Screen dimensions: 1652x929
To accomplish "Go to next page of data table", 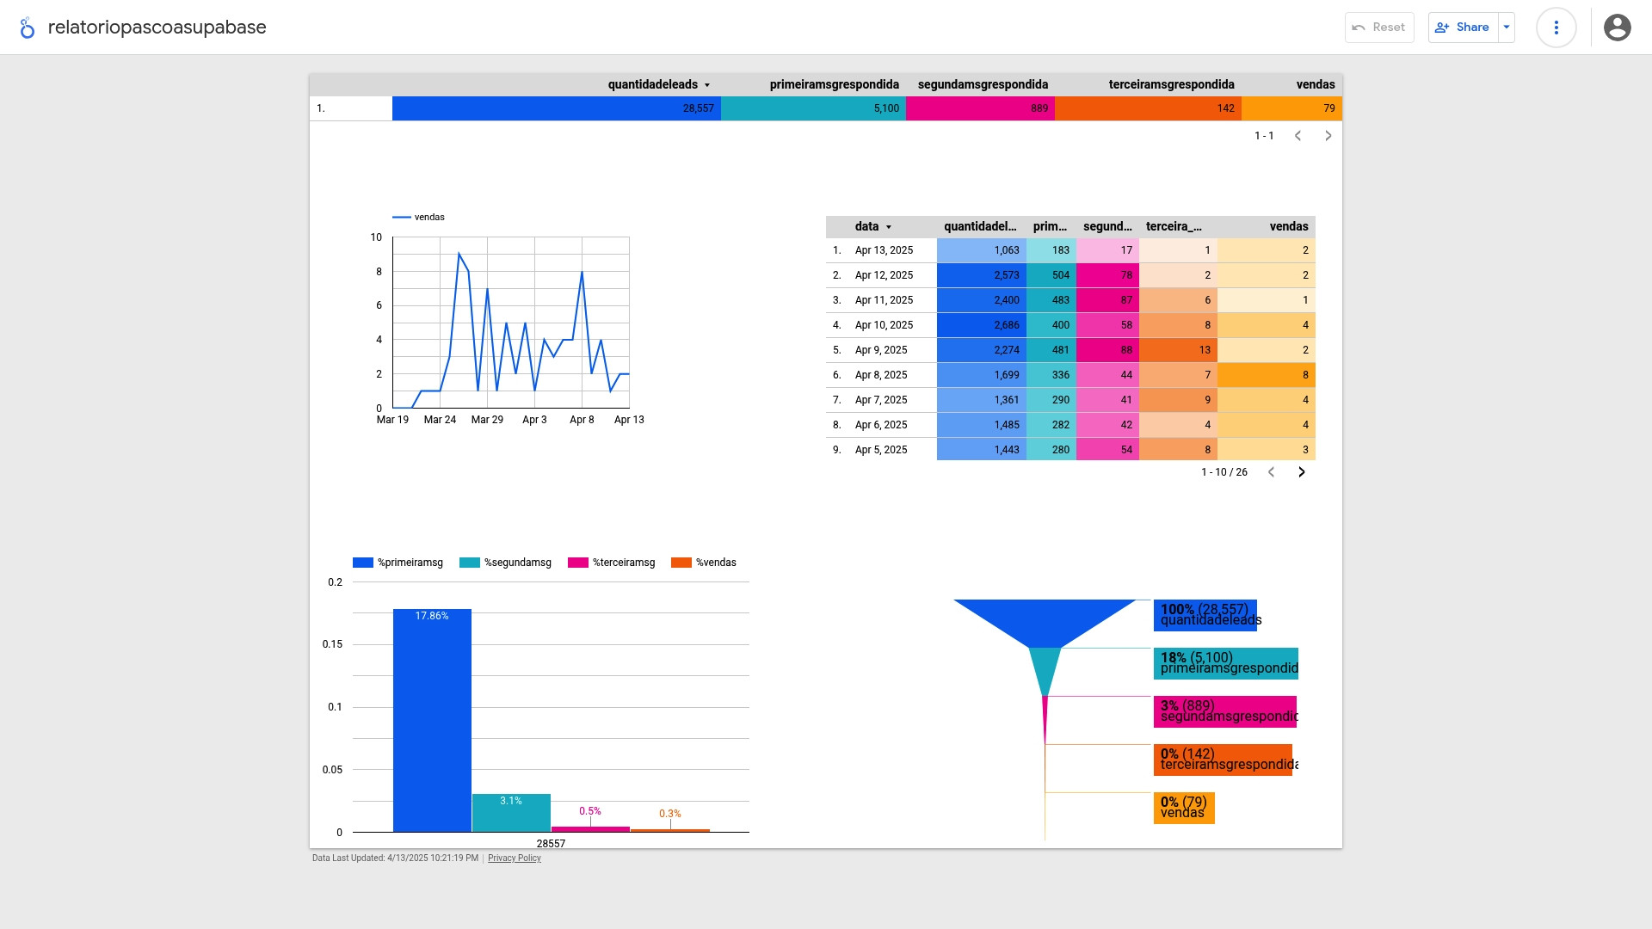I will click(1301, 472).
